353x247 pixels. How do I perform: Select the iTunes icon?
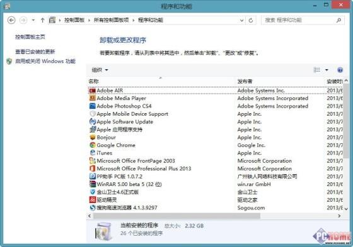pos(92,153)
